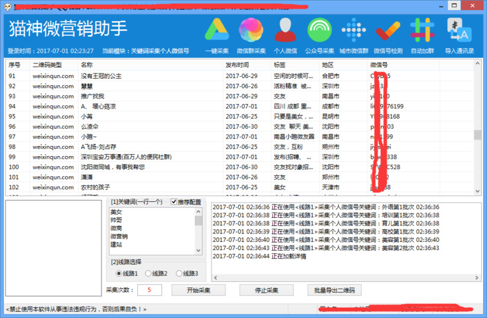The height and width of the screenshot is (318, 487).
Task: Click the results table scrollbar thumb
Action: [x=478, y=135]
